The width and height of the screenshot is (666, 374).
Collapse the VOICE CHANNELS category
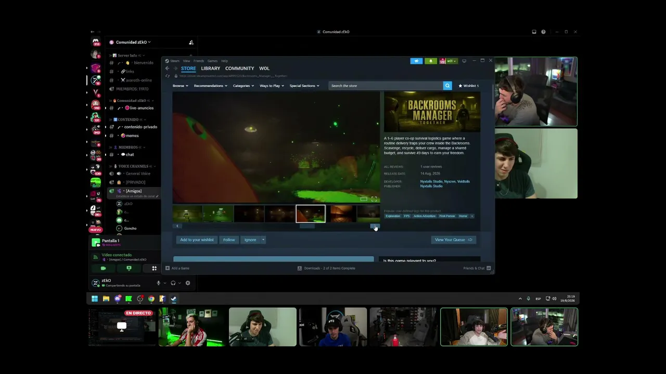point(133,166)
